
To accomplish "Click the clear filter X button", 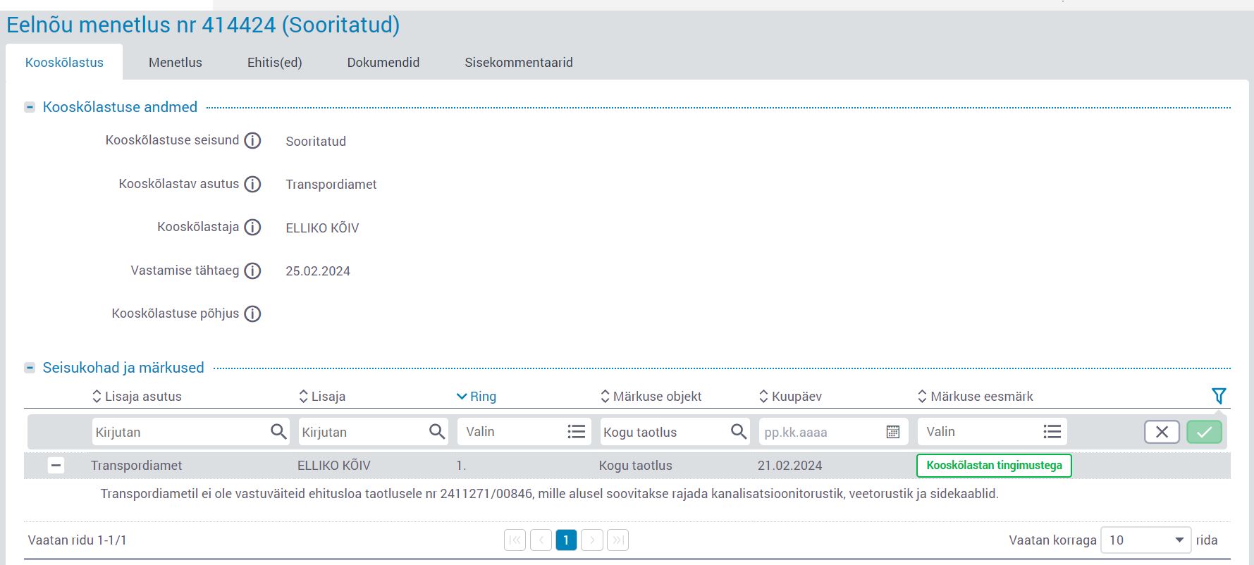I will [1162, 432].
